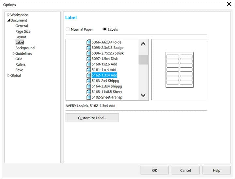The height and width of the screenshot is (179, 235).
Task: Choose 5163-2x4 Shippg label type
Action: 105,81
